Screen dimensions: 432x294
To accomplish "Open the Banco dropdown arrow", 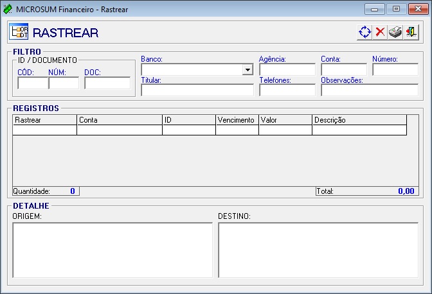I will click(248, 69).
